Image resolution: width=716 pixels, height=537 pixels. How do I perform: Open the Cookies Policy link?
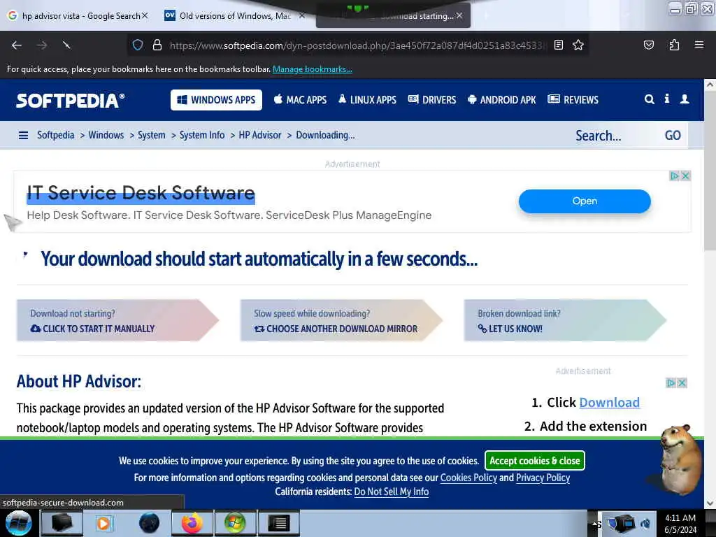[x=468, y=478]
